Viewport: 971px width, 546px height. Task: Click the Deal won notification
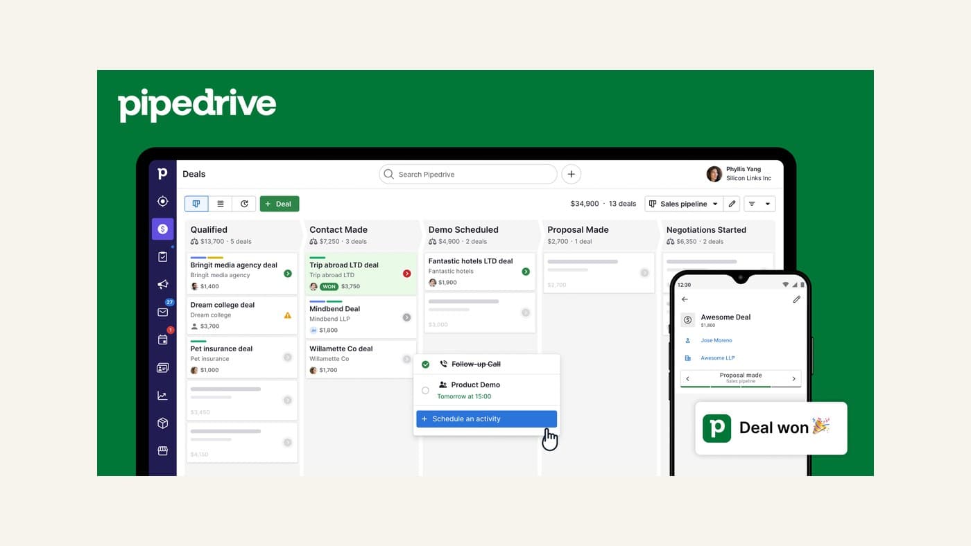[x=771, y=428]
